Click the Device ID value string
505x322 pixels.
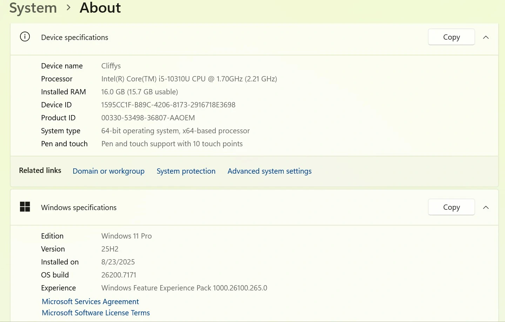point(168,105)
